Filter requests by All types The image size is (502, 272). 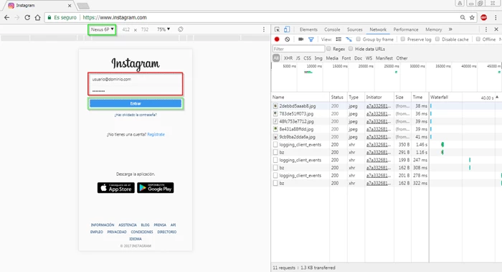click(276, 58)
